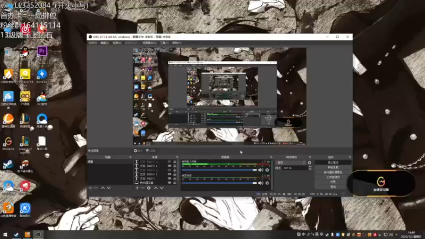Open 设置 from the controls panel

click(333, 182)
